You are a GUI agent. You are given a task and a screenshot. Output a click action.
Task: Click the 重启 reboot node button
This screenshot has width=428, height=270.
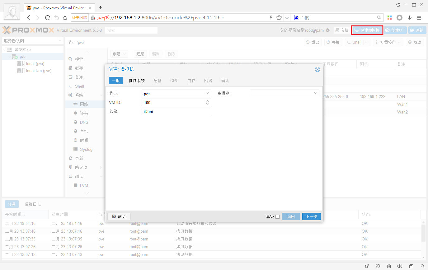[x=313, y=42]
